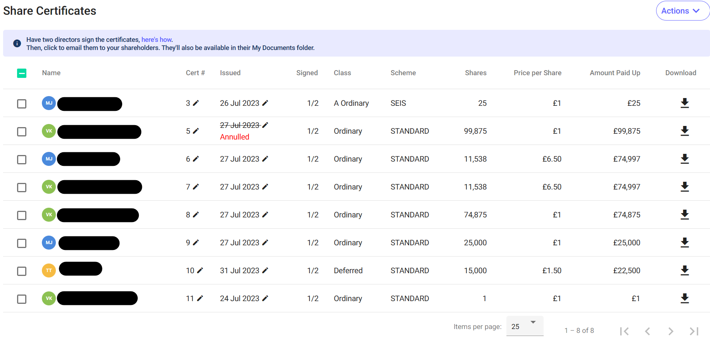Click the Issued column header
The image size is (710, 348).
click(230, 73)
